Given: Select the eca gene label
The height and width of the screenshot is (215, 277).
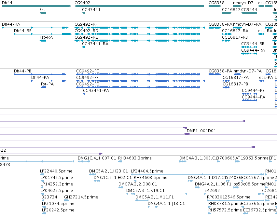Looking at the screenshot, I should point(261,3).
